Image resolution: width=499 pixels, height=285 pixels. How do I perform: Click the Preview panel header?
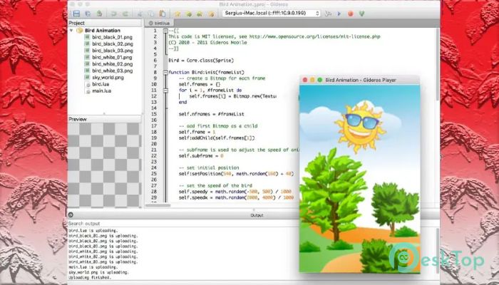click(x=105, y=119)
